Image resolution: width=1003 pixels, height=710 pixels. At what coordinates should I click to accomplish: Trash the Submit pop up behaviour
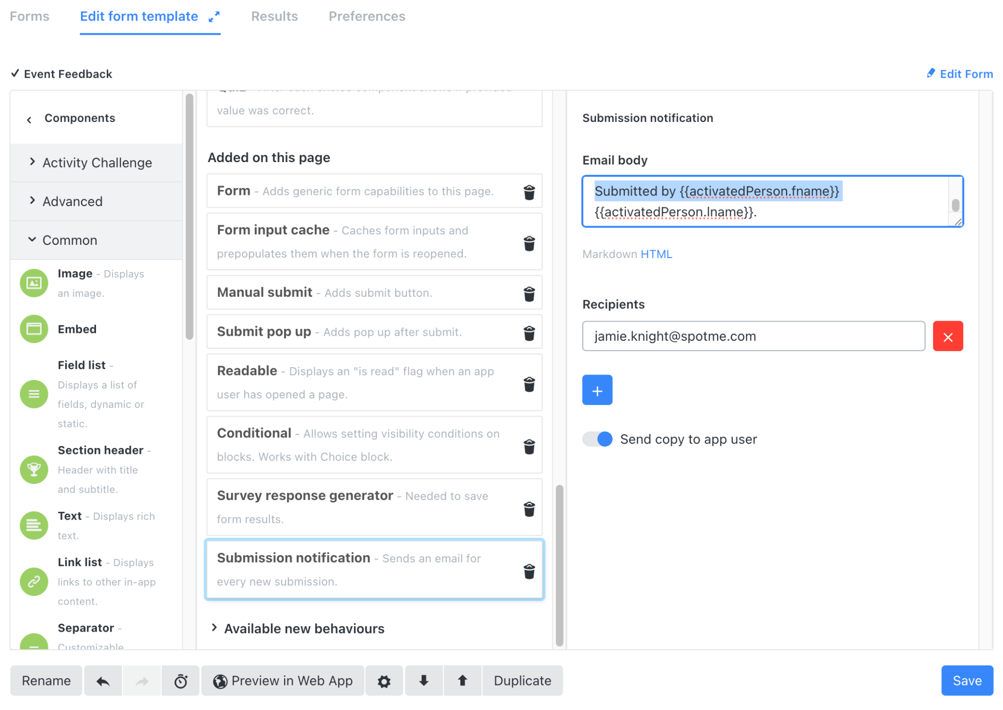[529, 333]
